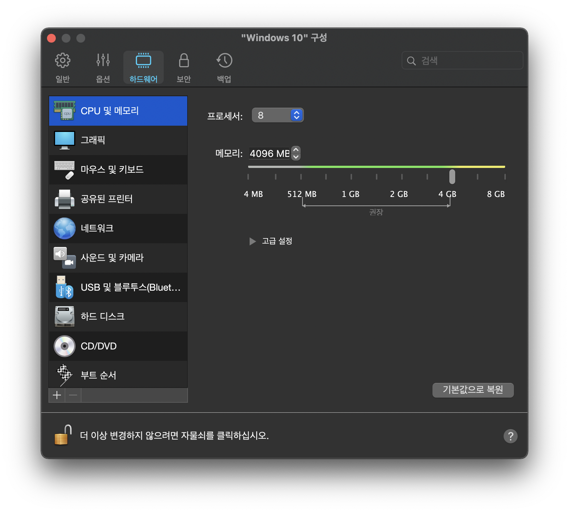569x513 pixels.
Task: Set memory slider to 512 MB tick
Action: point(301,177)
